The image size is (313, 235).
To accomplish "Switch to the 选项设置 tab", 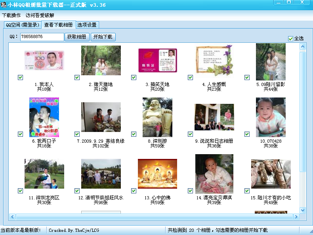I will point(87,25).
